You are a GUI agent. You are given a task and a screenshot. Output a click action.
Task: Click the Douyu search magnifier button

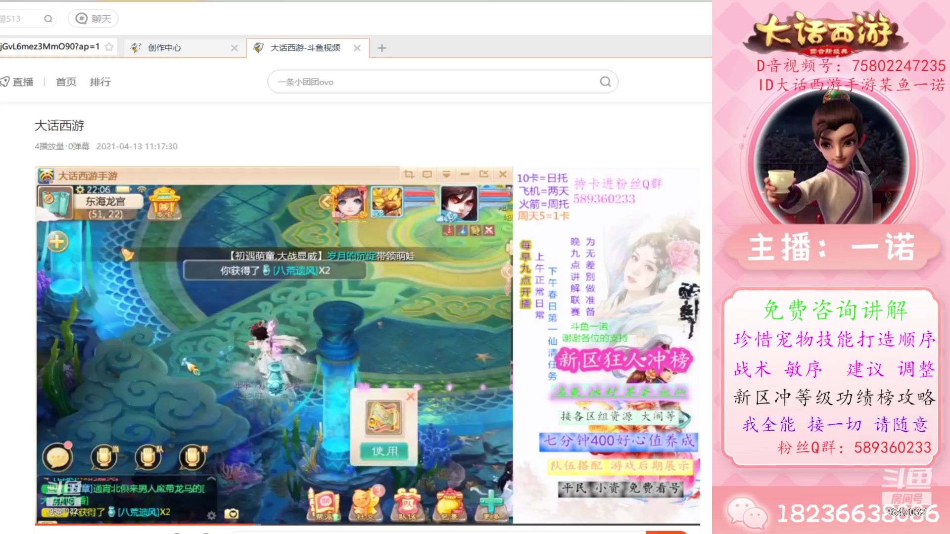[605, 82]
